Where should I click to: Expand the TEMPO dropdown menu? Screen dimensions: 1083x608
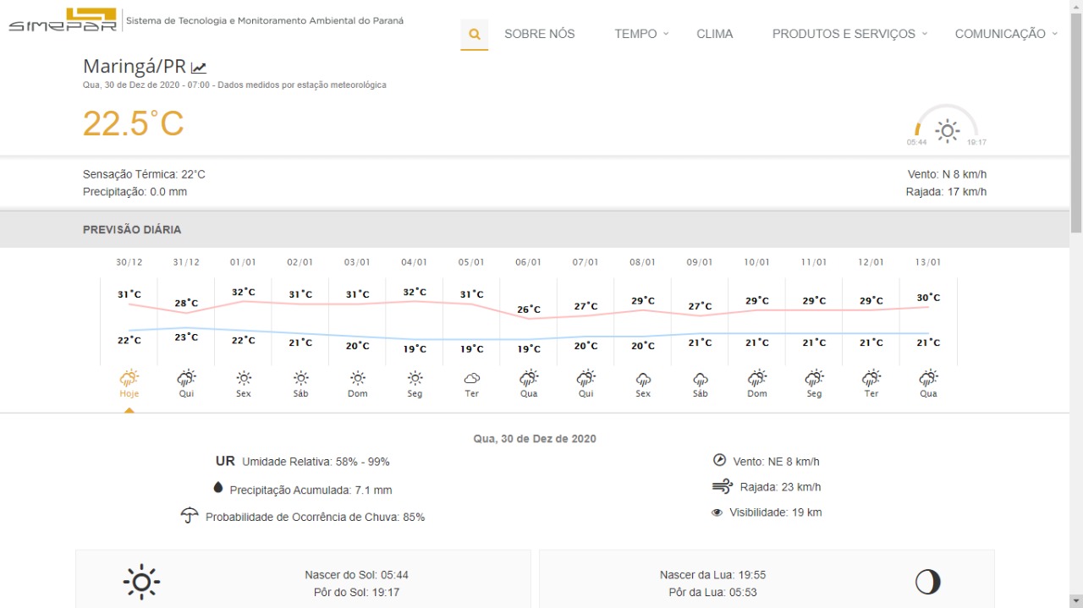(x=640, y=34)
